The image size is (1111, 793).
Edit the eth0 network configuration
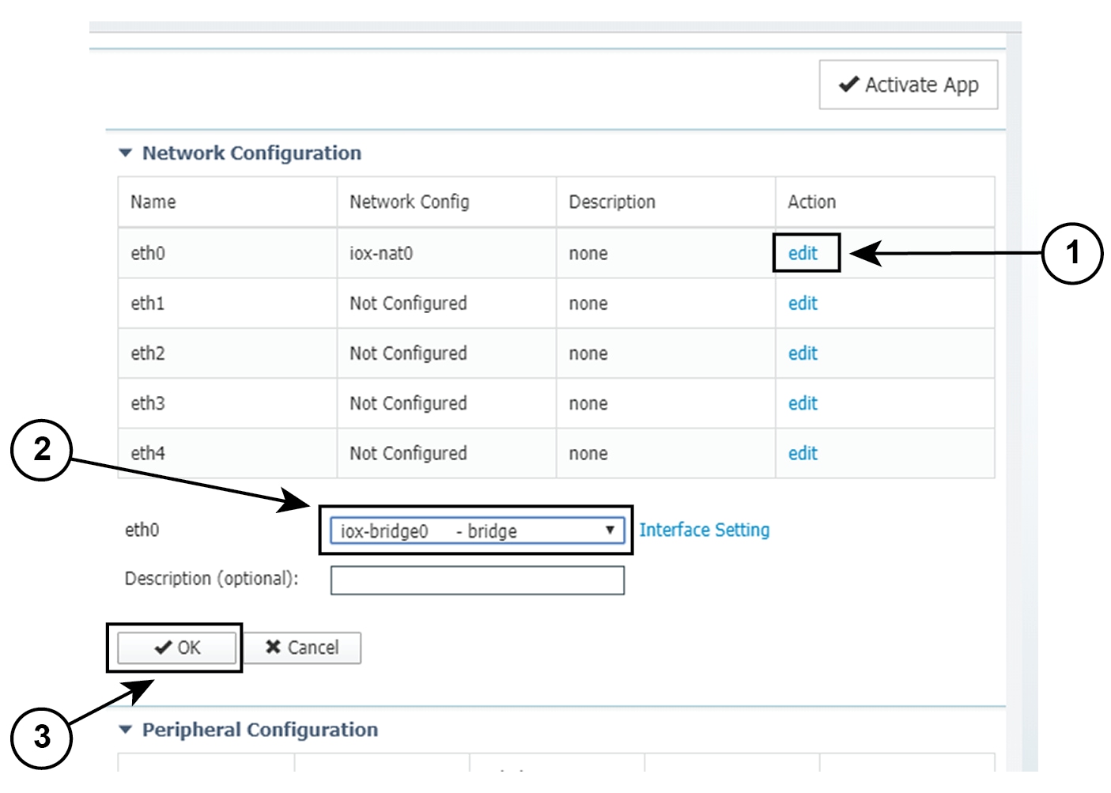pos(803,252)
